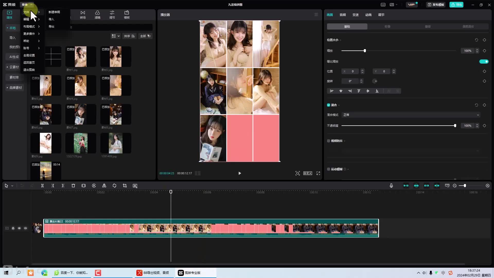Enable the 视频防抖 stabilization checkbox
This screenshot has height=278, width=494.
tap(329, 141)
